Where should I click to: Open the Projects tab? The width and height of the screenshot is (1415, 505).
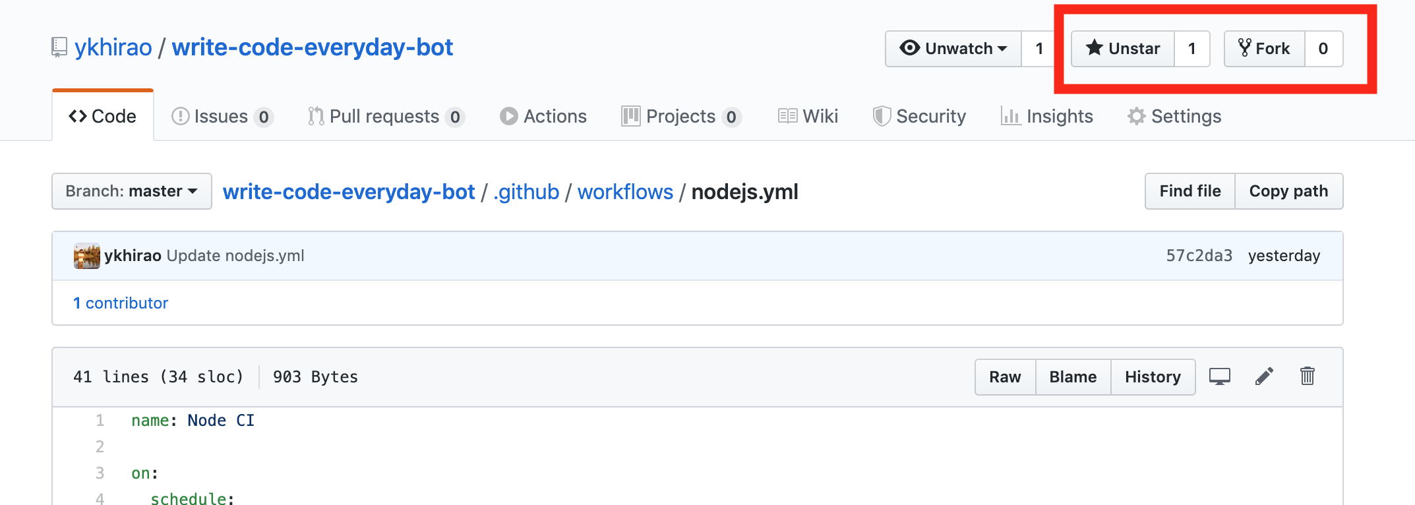681,116
